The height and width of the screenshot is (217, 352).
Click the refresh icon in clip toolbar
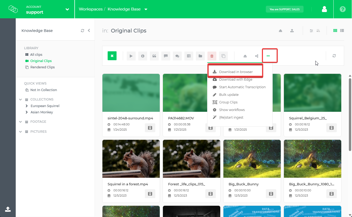tap(334, 56)
